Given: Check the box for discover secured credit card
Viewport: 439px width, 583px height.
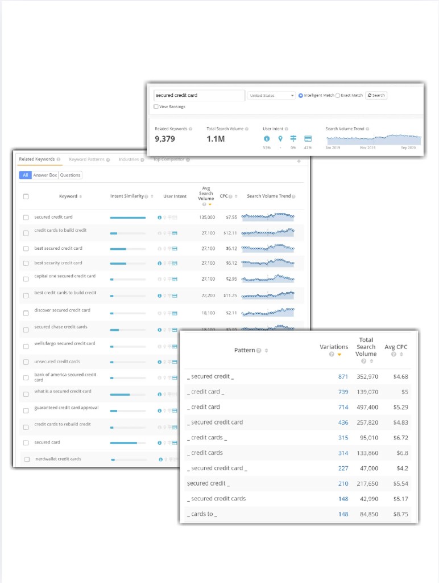Looking at the screenshot, I should point(26,313).
